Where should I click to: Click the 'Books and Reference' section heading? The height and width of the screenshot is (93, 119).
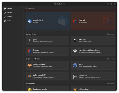click(x=33, y=59)
